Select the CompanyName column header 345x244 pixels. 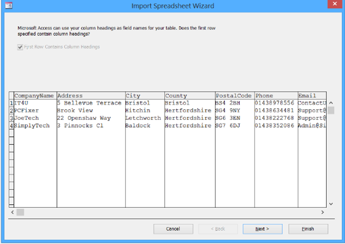35,95
